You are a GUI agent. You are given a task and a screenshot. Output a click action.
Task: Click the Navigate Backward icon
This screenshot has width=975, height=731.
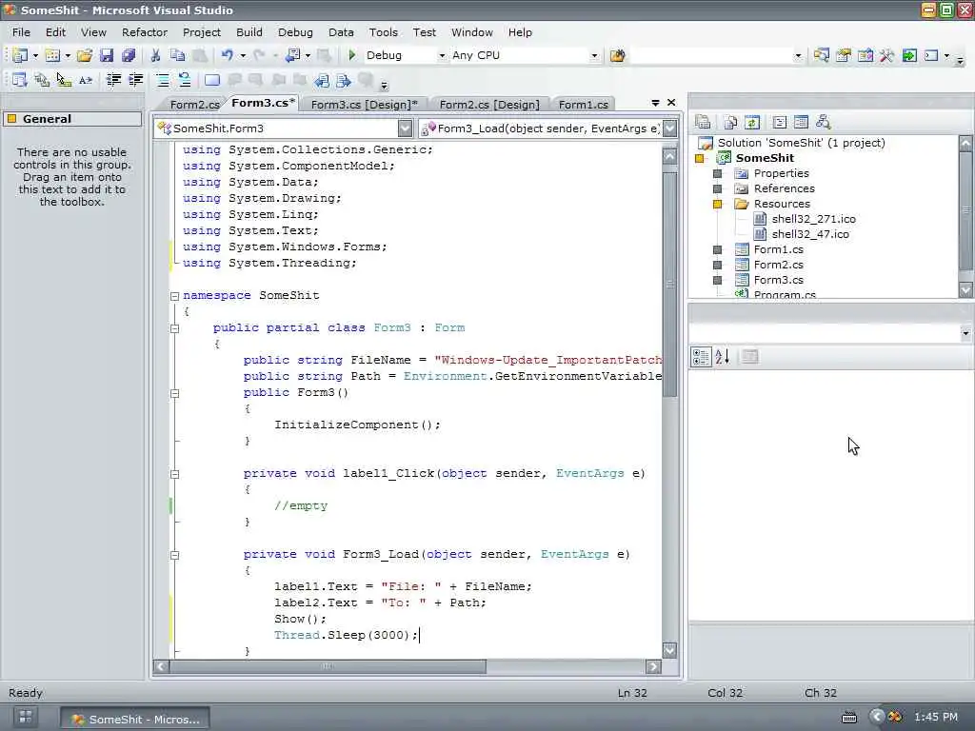tap(293, 55)
